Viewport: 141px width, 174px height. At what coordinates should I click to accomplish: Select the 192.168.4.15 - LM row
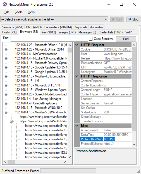27,81
